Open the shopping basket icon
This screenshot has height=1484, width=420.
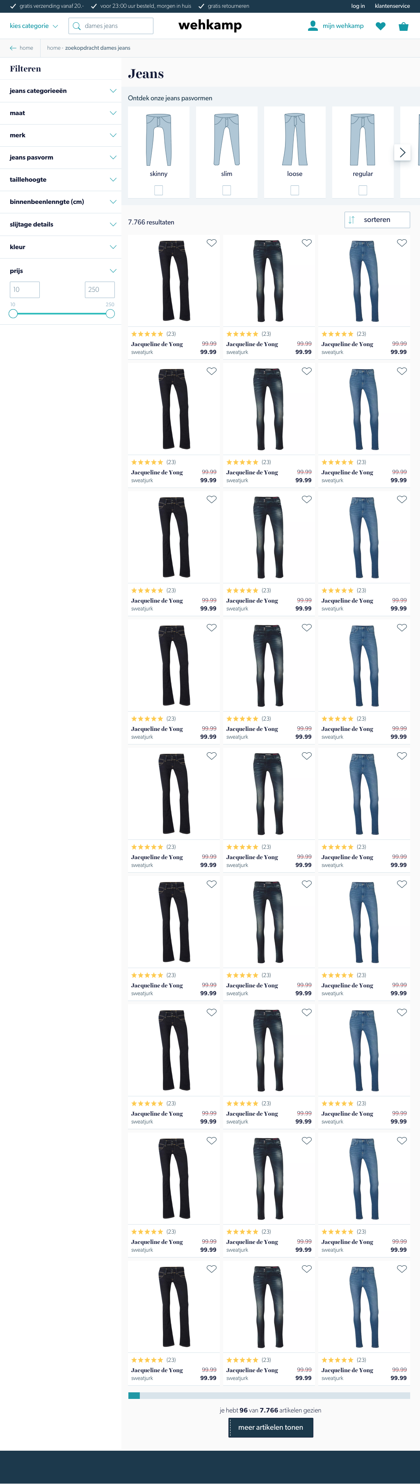403,26
